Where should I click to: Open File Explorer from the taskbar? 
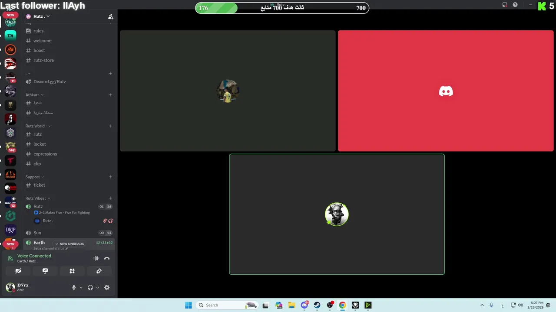tap(291, 305)
